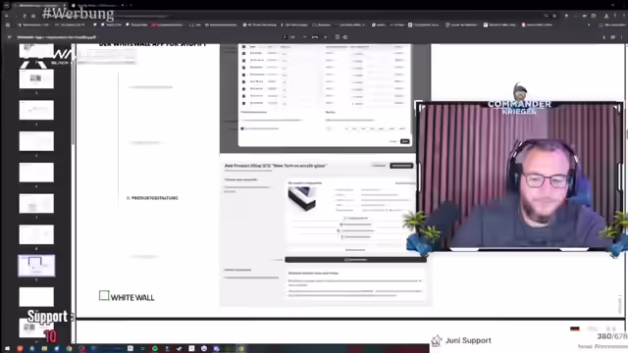Zoom out using the PDF minus button
Viewport: 628px width, 353px height.
[x=304, y=37]
